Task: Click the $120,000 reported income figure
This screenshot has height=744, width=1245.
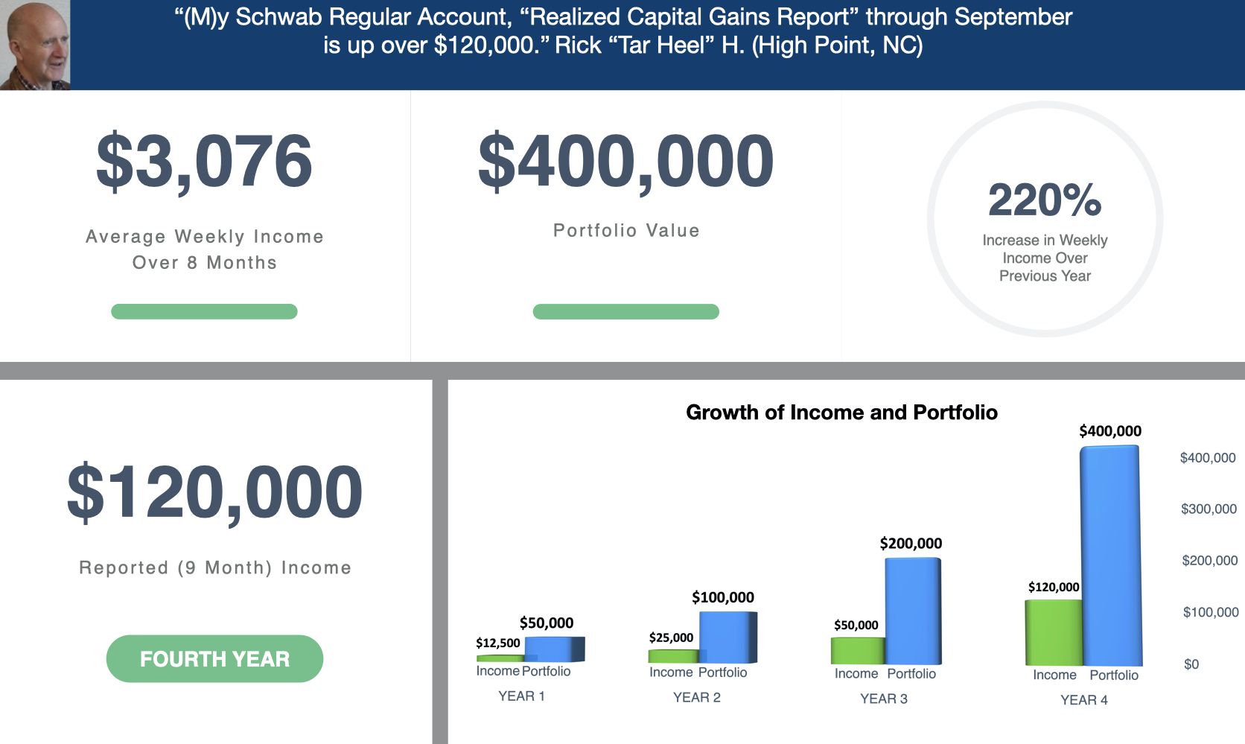Action: (214, 492)
